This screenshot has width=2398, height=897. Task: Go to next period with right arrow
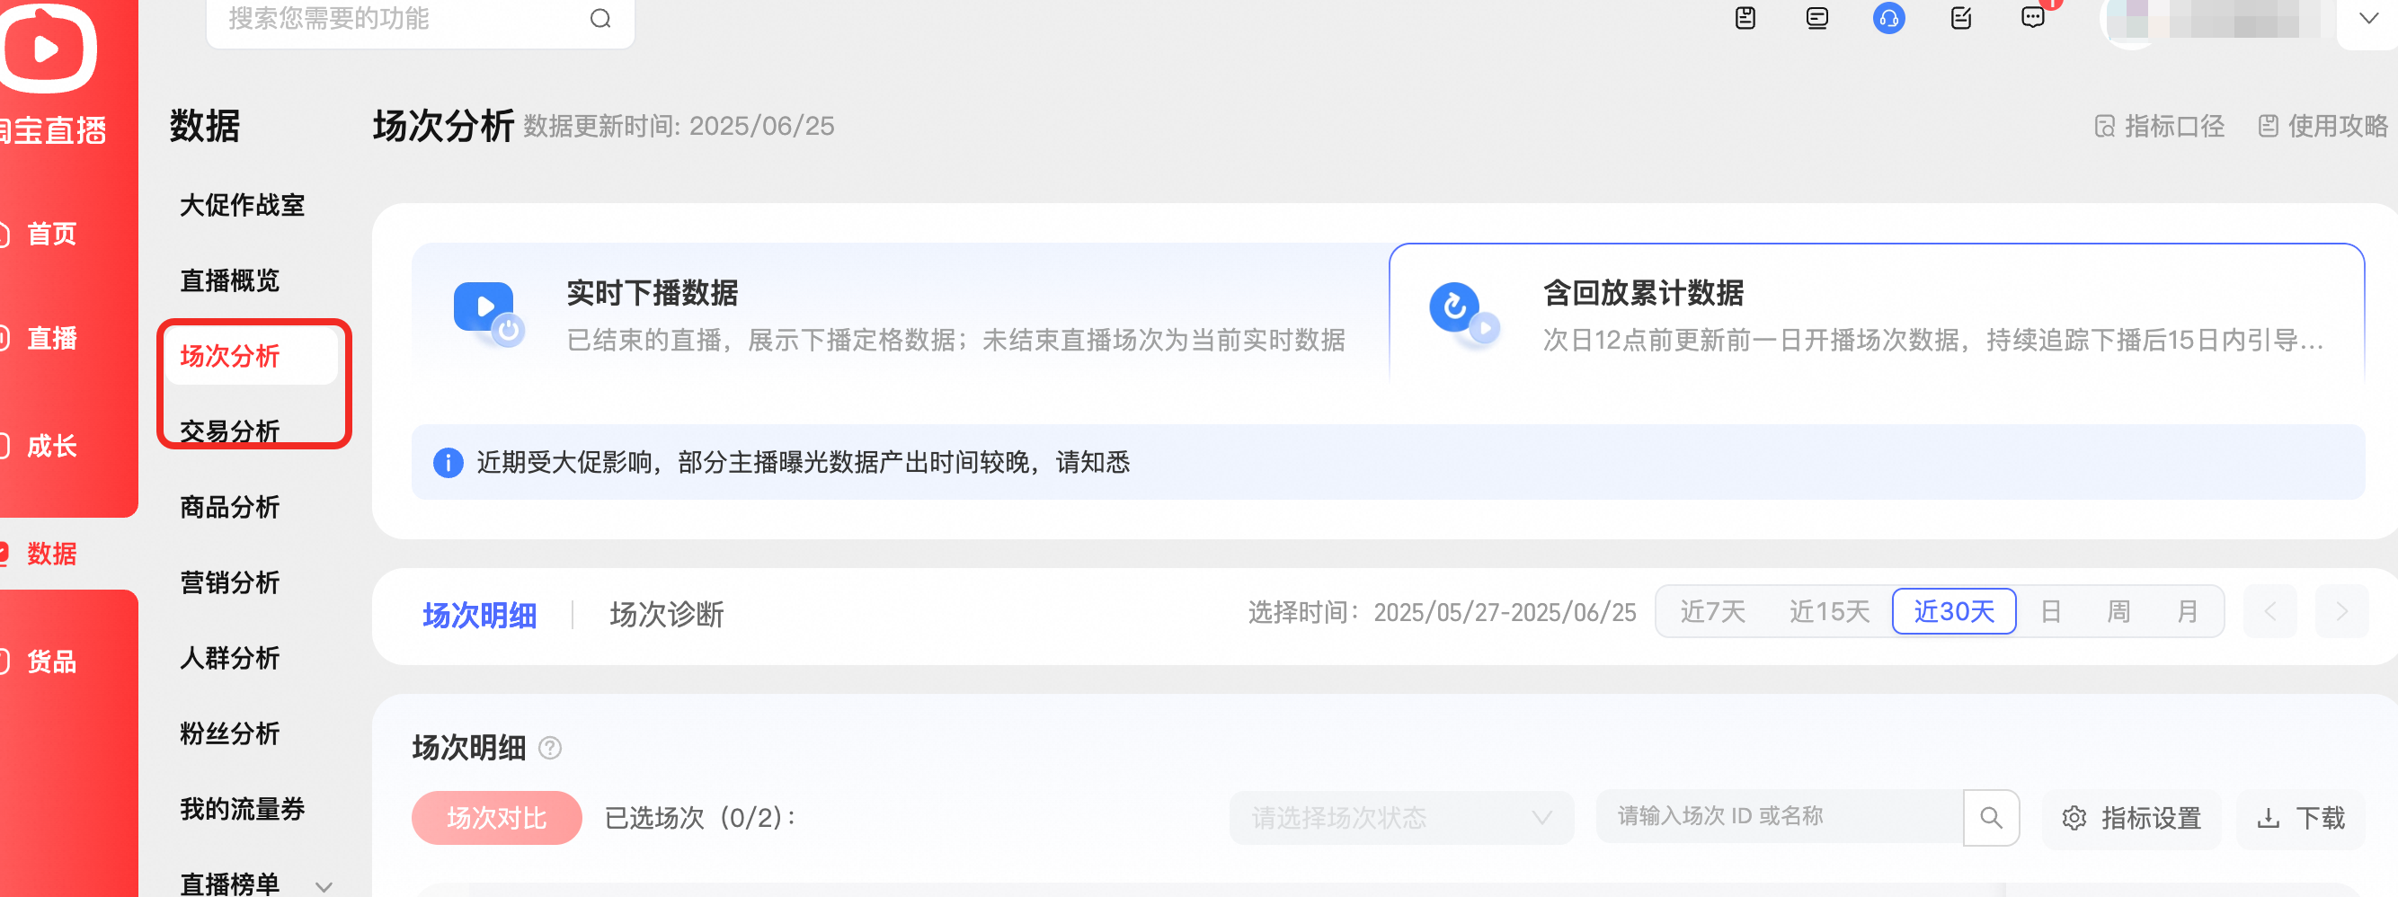tap(2342, 611)
